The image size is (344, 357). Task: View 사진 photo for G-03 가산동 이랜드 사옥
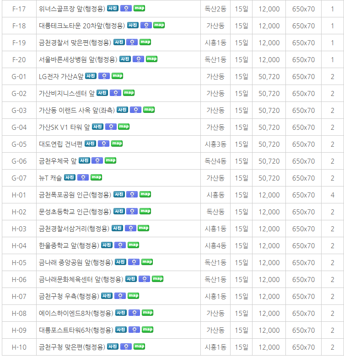(x=122, y=110)
